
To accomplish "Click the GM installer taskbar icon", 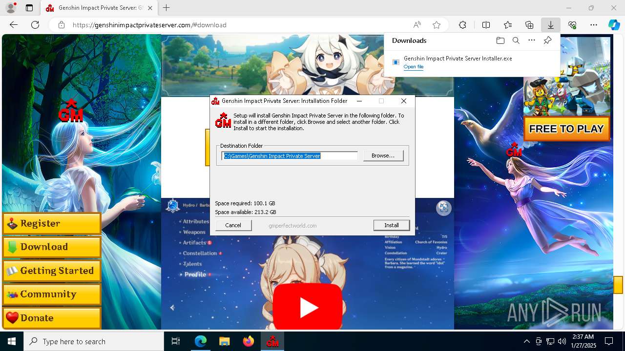I will [272, 341].
